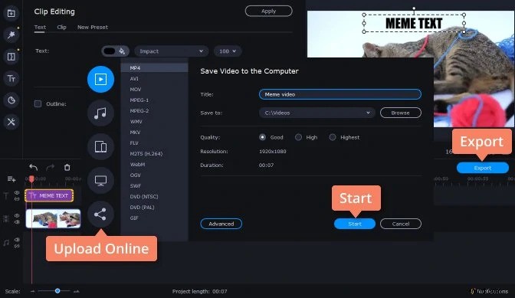Screen dimensions: 515x298
Task: Toggle title track eye visibility
Action: [x=17, y=192]
